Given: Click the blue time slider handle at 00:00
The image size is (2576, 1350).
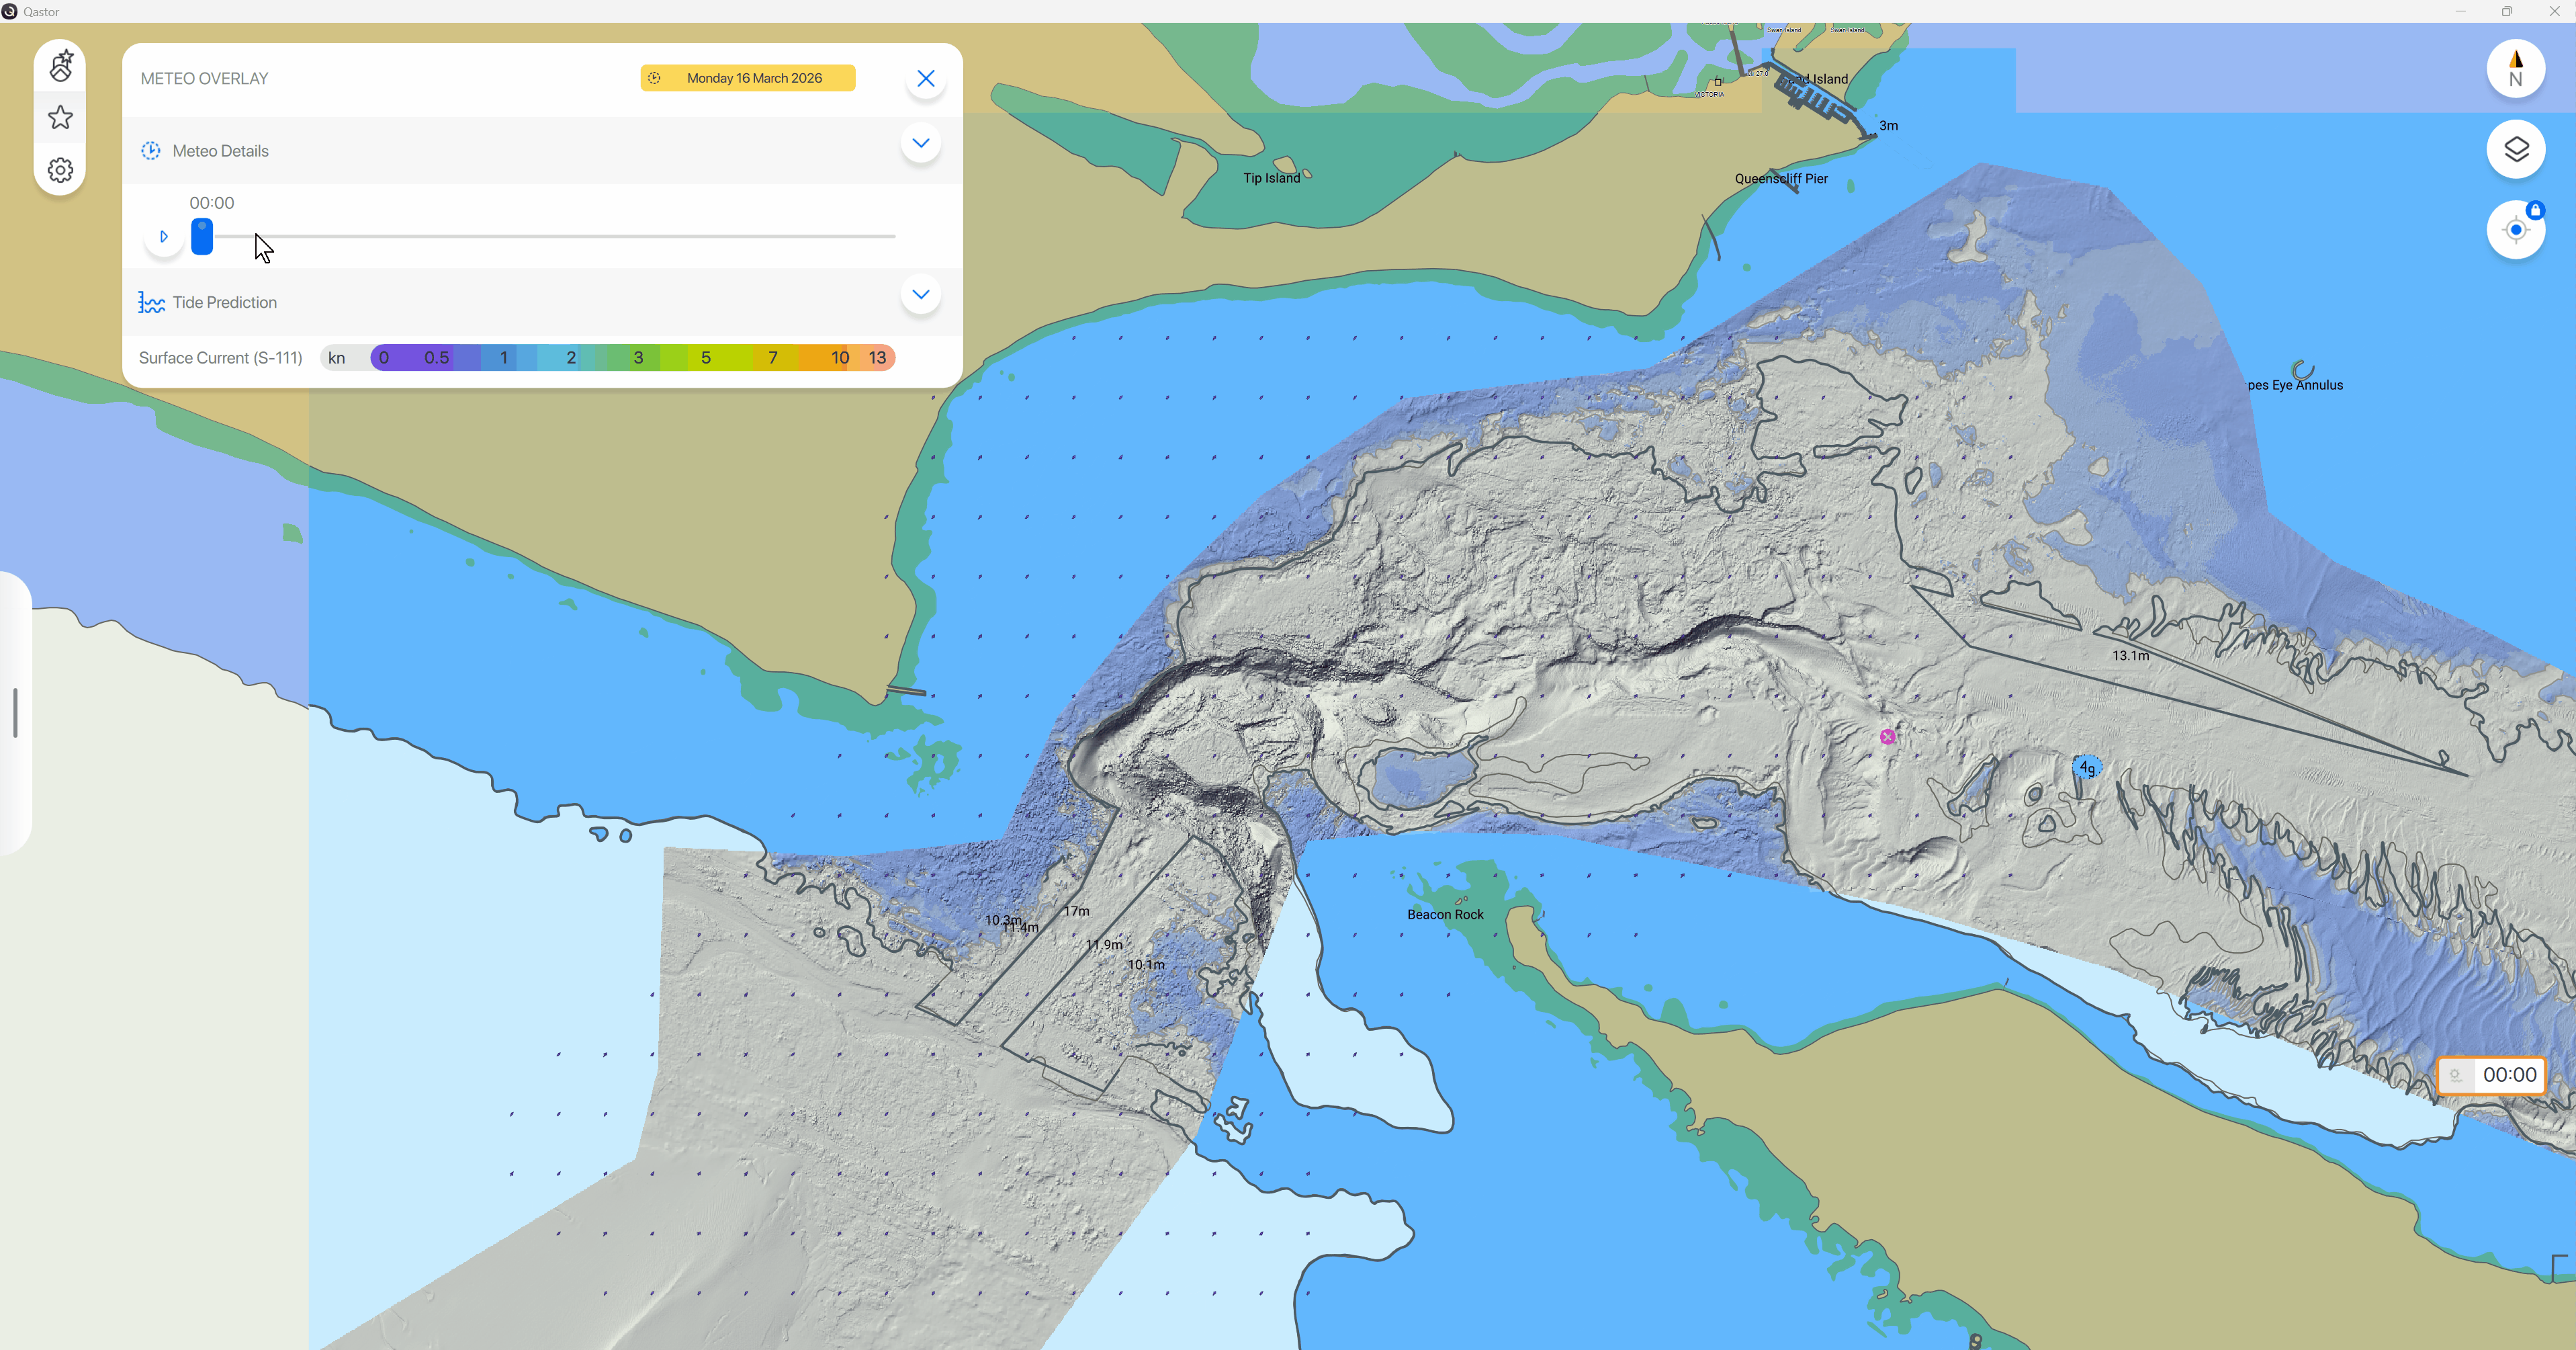Looking at the screenshot, I should [x=203, y=236].
